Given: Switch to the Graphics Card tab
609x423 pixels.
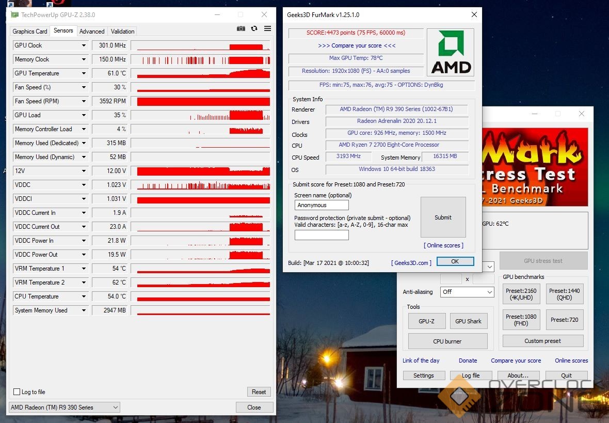Looking at the screenshot, I should point(30,32).
